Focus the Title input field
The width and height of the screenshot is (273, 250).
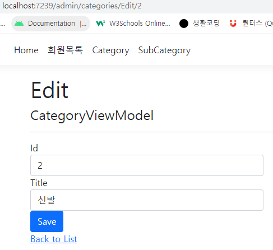(x=147, y=200)
